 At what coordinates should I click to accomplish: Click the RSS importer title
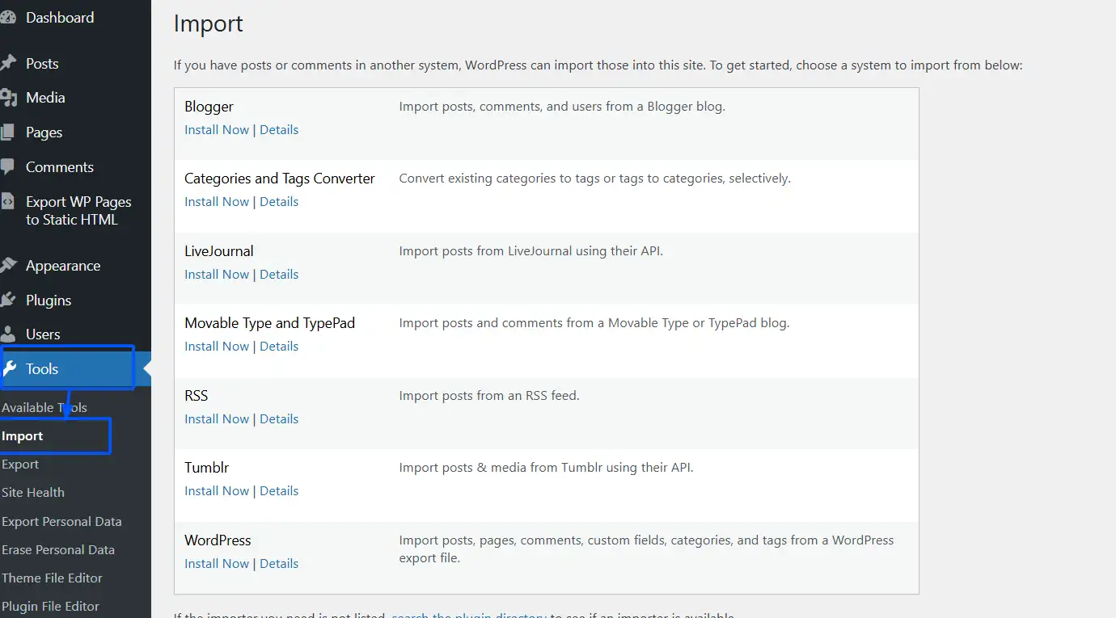coord(197,396)
